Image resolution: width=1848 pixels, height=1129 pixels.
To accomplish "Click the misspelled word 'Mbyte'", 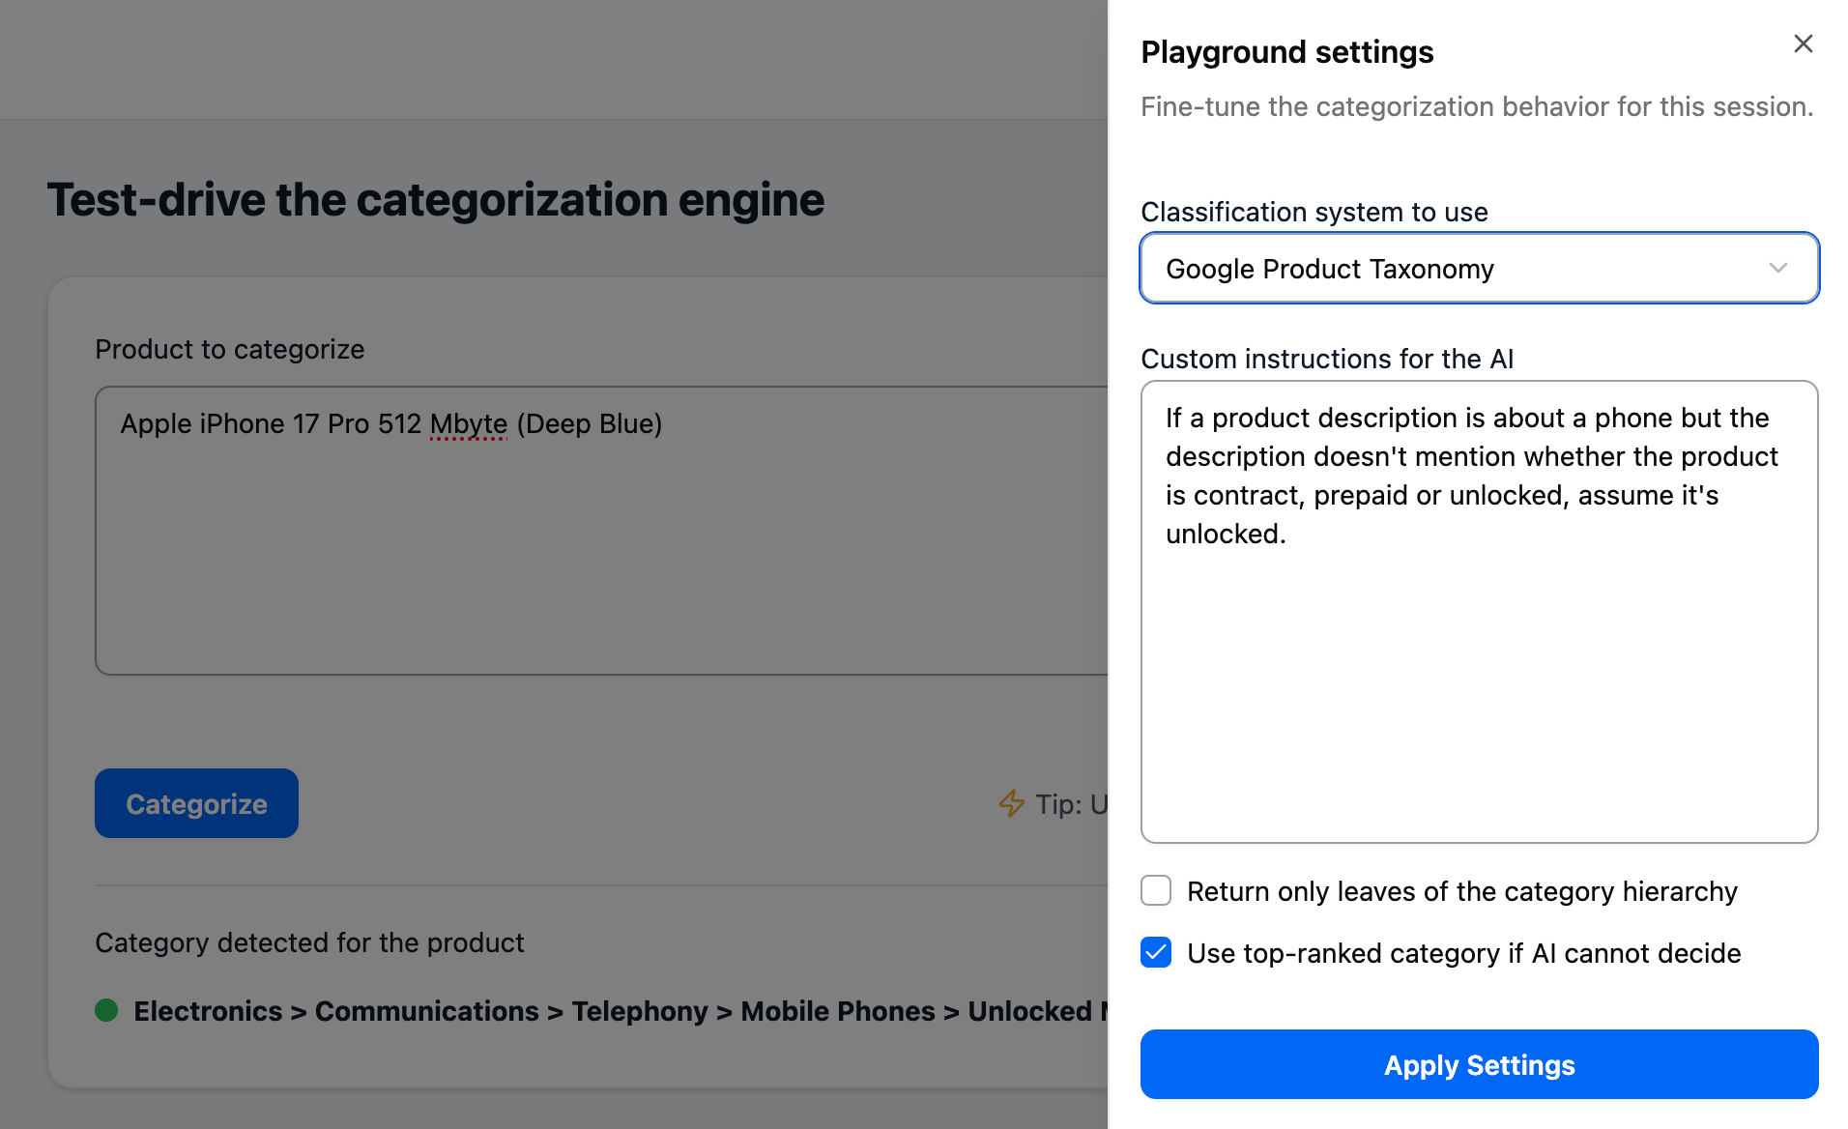I will point(468,423).
